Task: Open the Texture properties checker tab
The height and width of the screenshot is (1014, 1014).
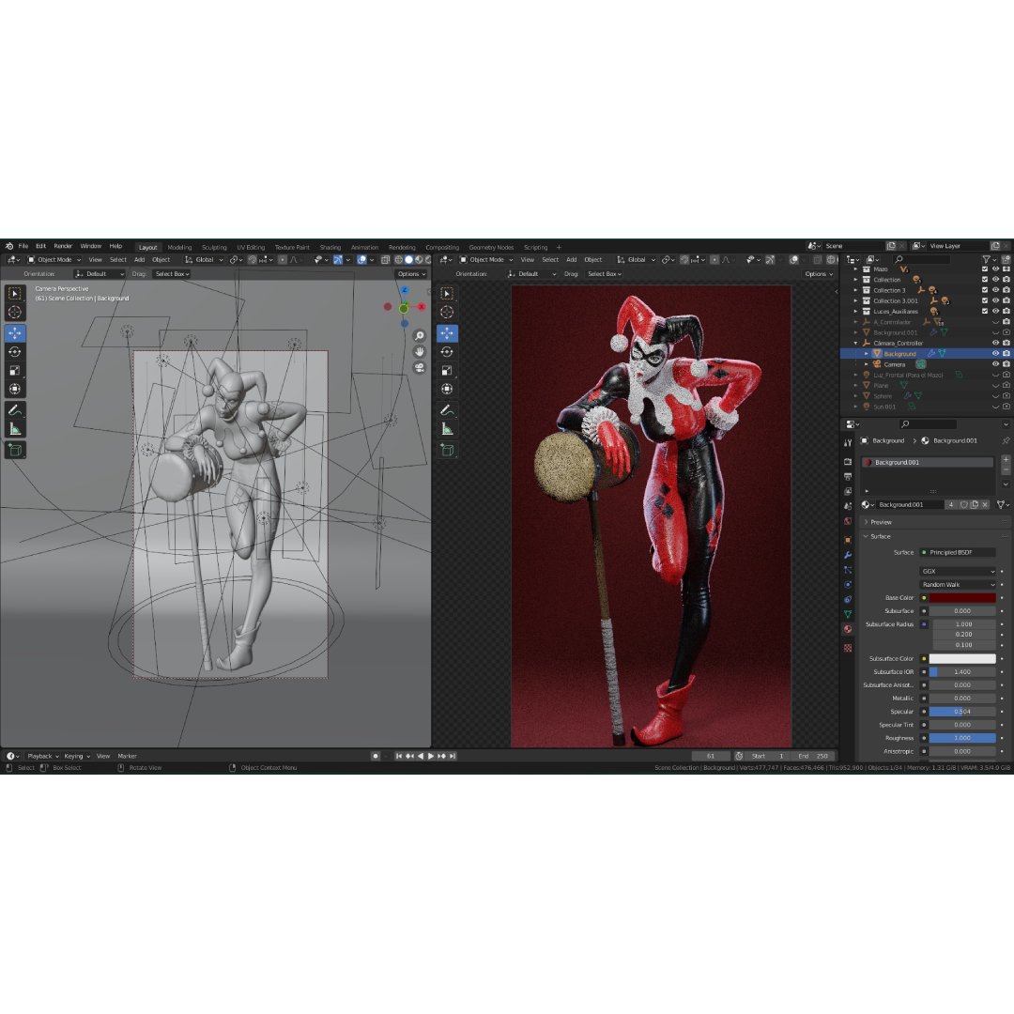Action: (x=848, y=648)
